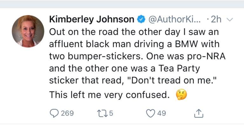Screen dimensions: 244x128
Task: Open the tweet via its first text line
Action: point(134,33)
